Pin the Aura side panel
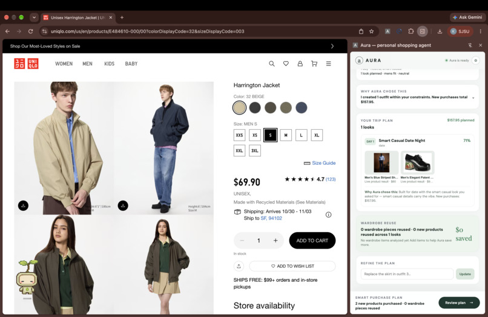488x317 pixels. [470, 45]
